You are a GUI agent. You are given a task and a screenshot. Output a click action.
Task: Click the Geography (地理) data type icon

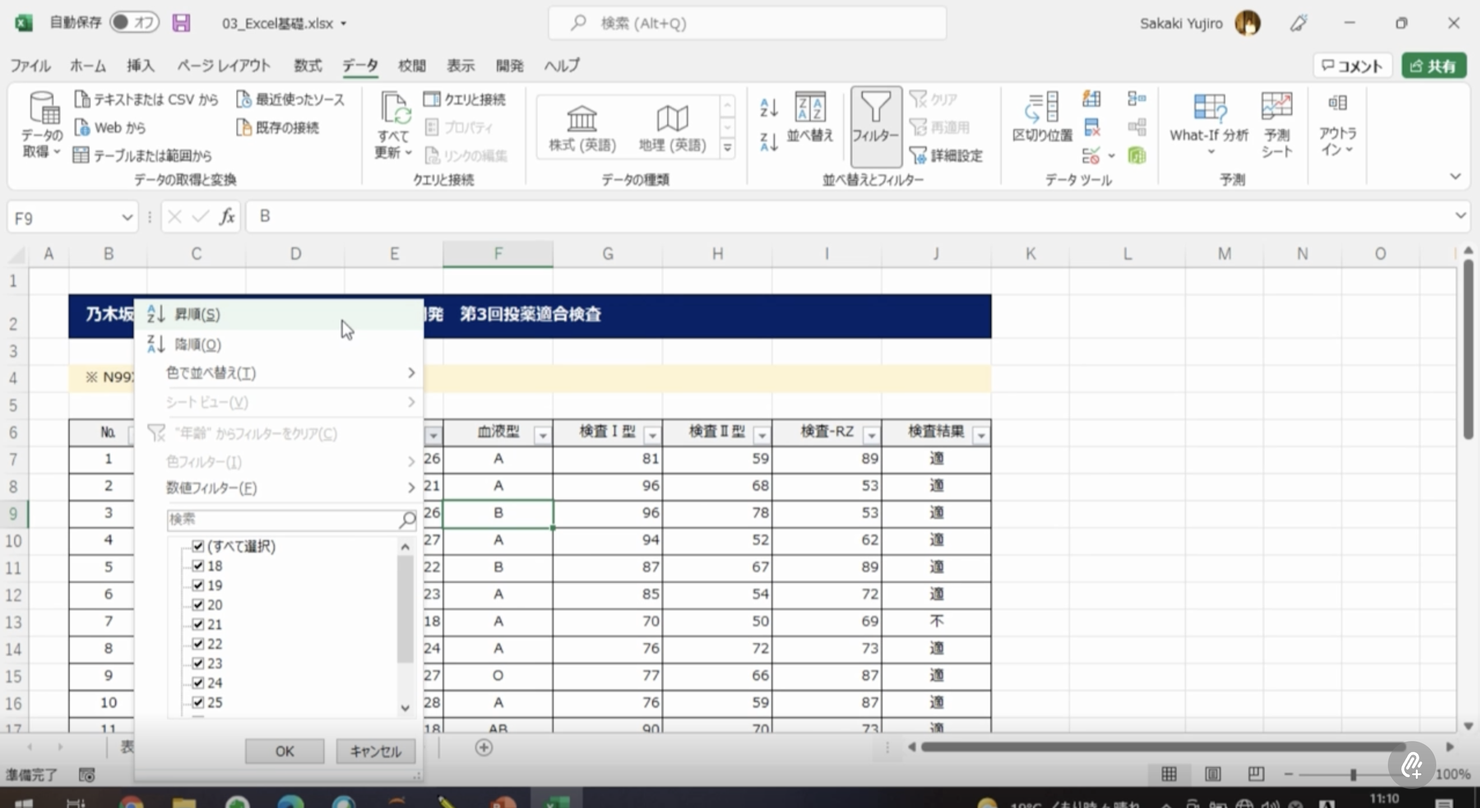click(672, 119)
